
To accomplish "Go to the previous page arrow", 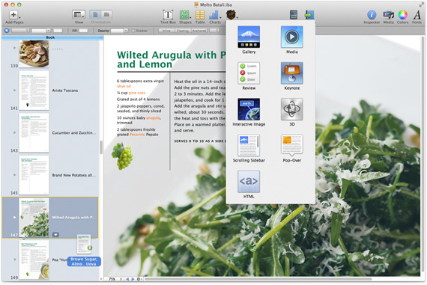I will click(x=127, y=279).
